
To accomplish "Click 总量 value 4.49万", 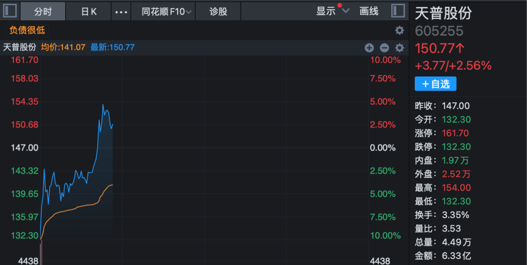I will point(456,242).
